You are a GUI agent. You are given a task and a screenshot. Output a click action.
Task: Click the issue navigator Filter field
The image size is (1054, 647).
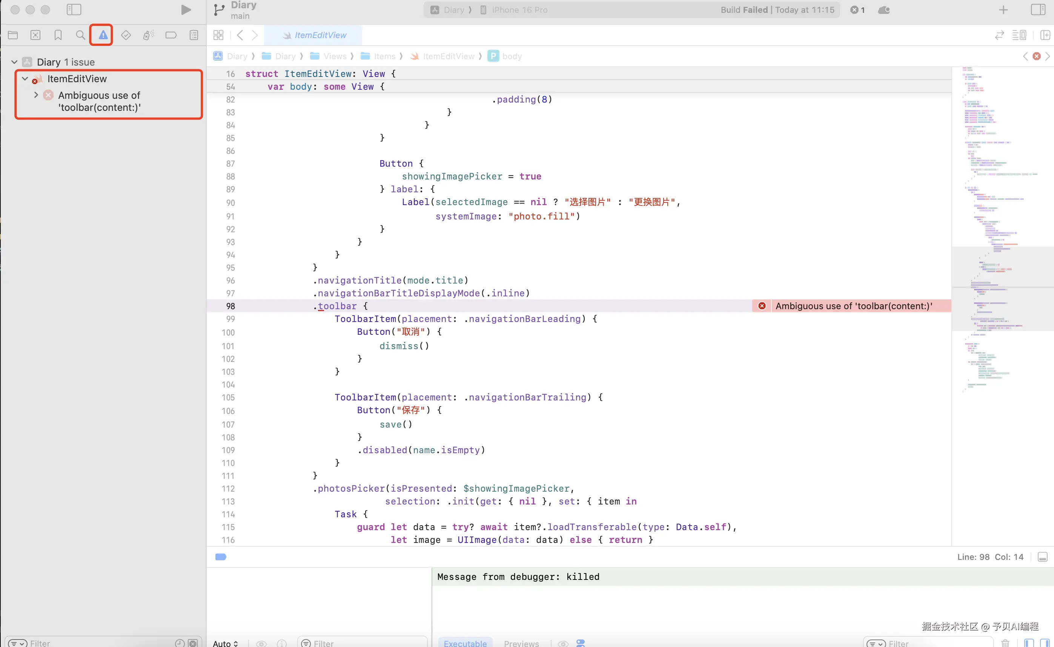98,643
